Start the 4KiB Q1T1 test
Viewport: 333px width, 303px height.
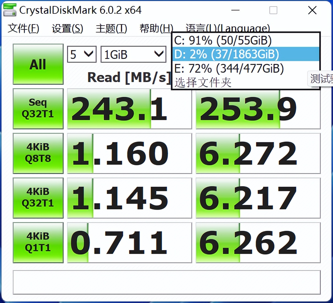(x=38, y=242)
